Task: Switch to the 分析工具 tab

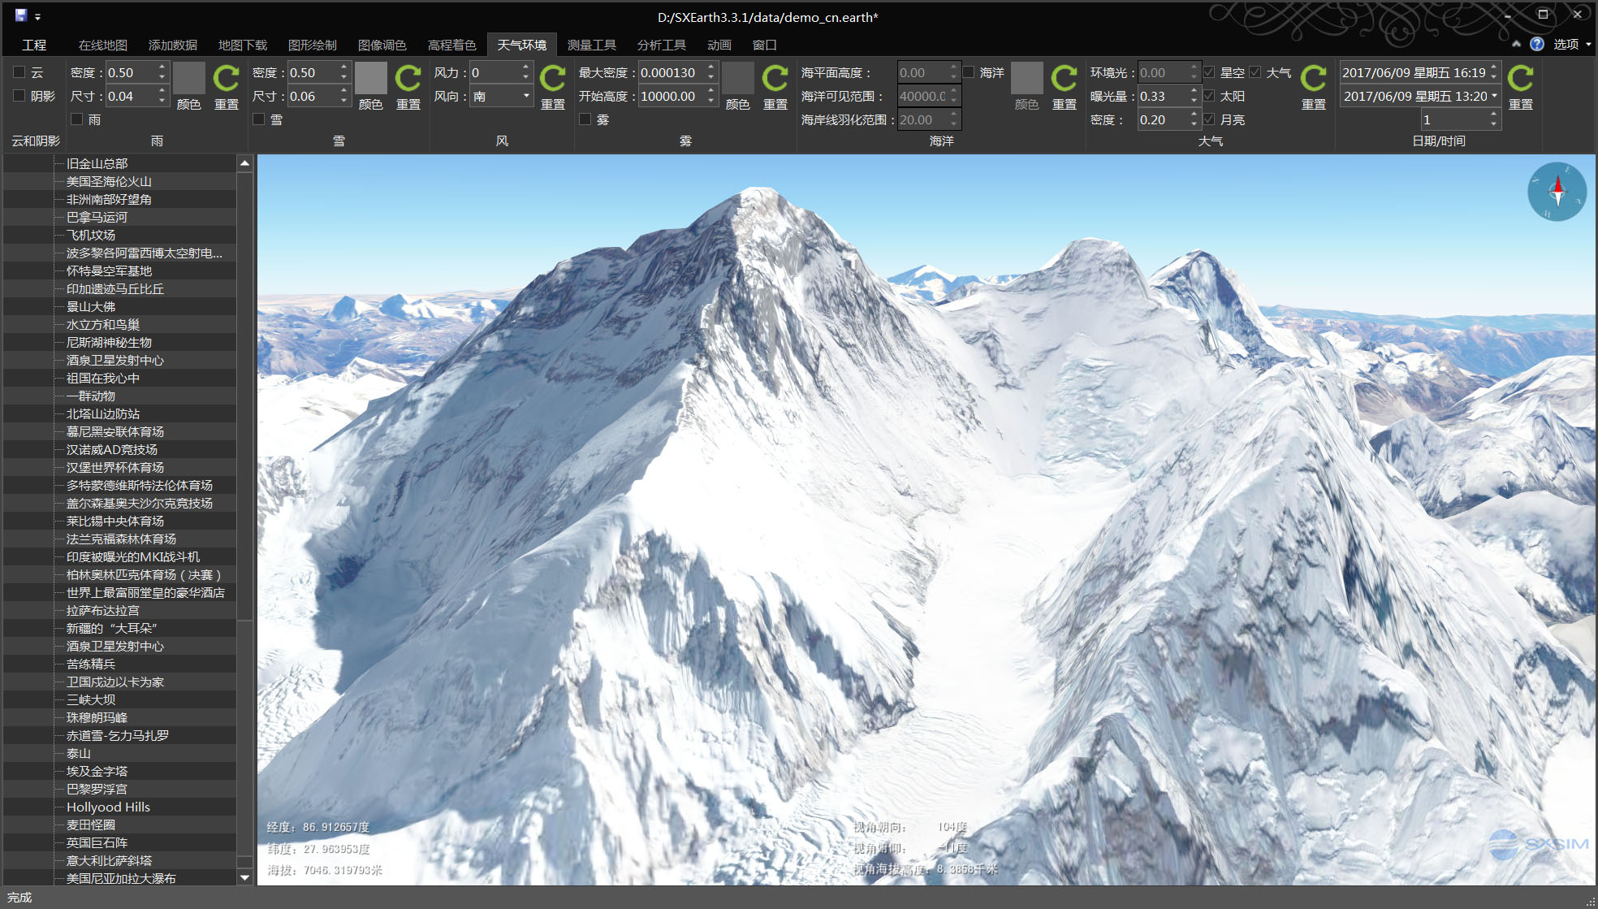Action: click(x=662, y=45)
